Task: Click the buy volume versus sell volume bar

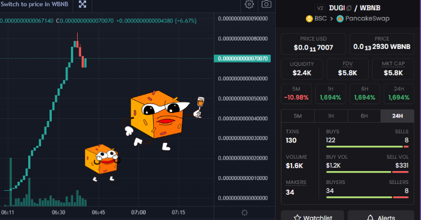Action: click(368, 172)
